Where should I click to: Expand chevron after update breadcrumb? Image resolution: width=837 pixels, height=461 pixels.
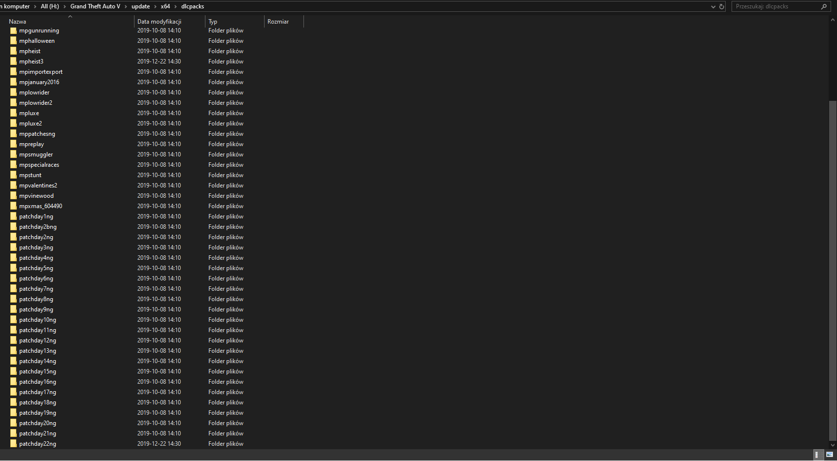pyautogui.click(x=155, y=6)
